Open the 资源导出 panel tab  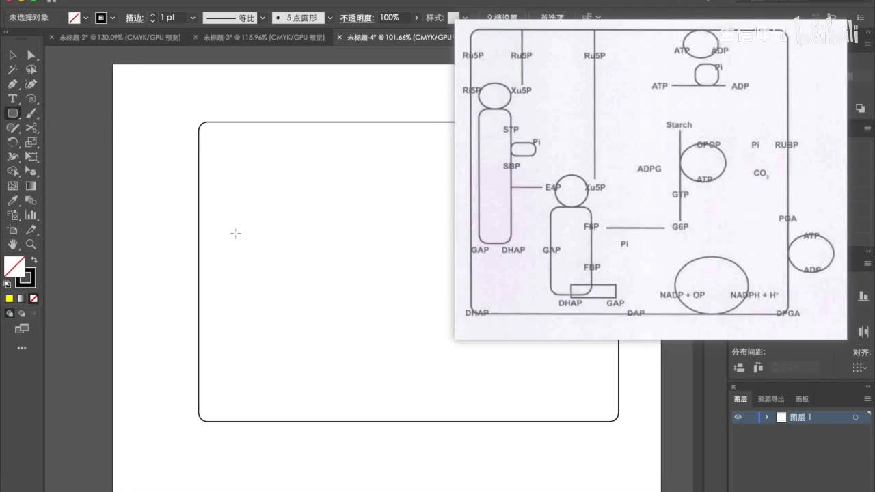(x=771, y=399)
